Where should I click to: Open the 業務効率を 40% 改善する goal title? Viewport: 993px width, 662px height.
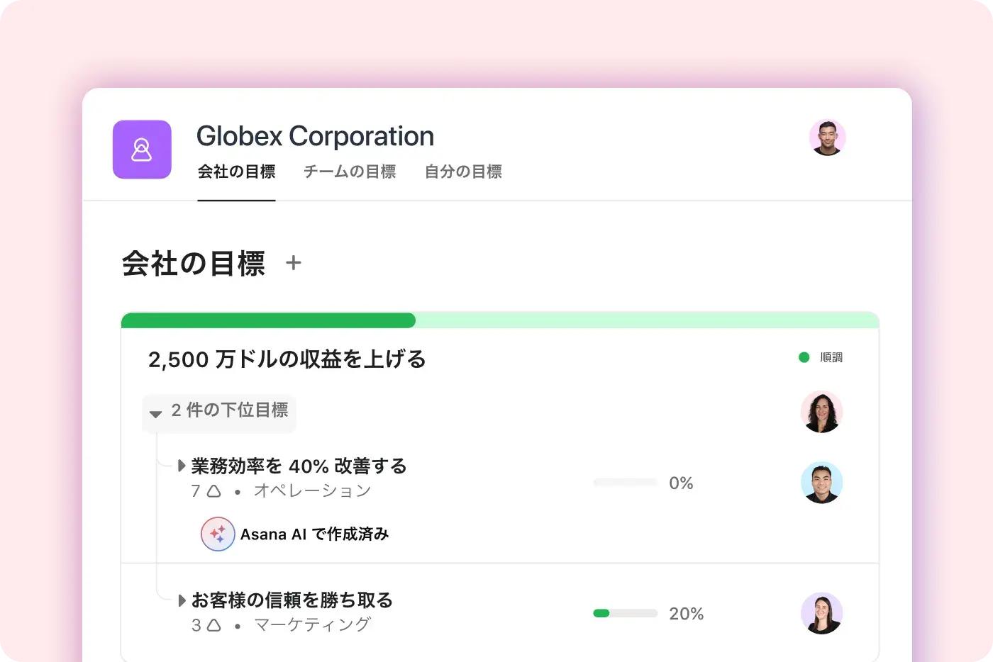[x=299, y=466]
